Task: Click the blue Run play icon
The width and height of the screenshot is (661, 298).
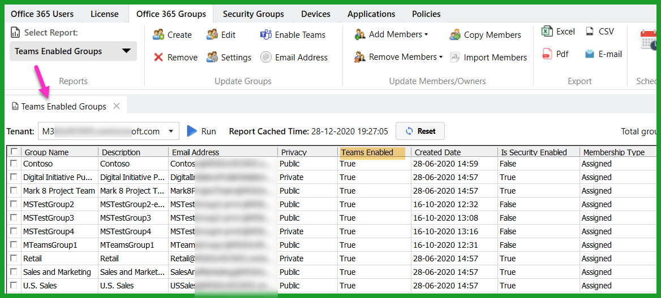Action: click(x=192, y=131)
